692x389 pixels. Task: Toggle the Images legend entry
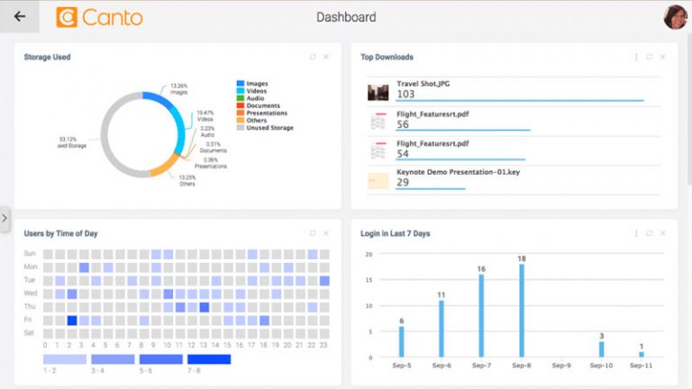point(252,84)
